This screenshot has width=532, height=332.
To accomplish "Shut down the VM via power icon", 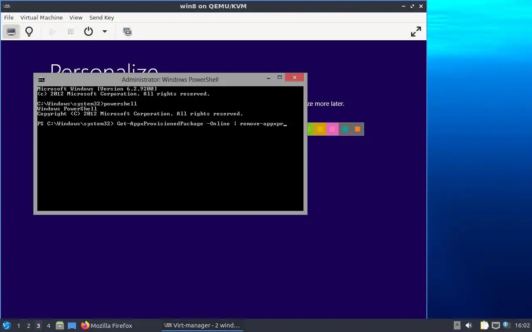I will click(89, 32).
